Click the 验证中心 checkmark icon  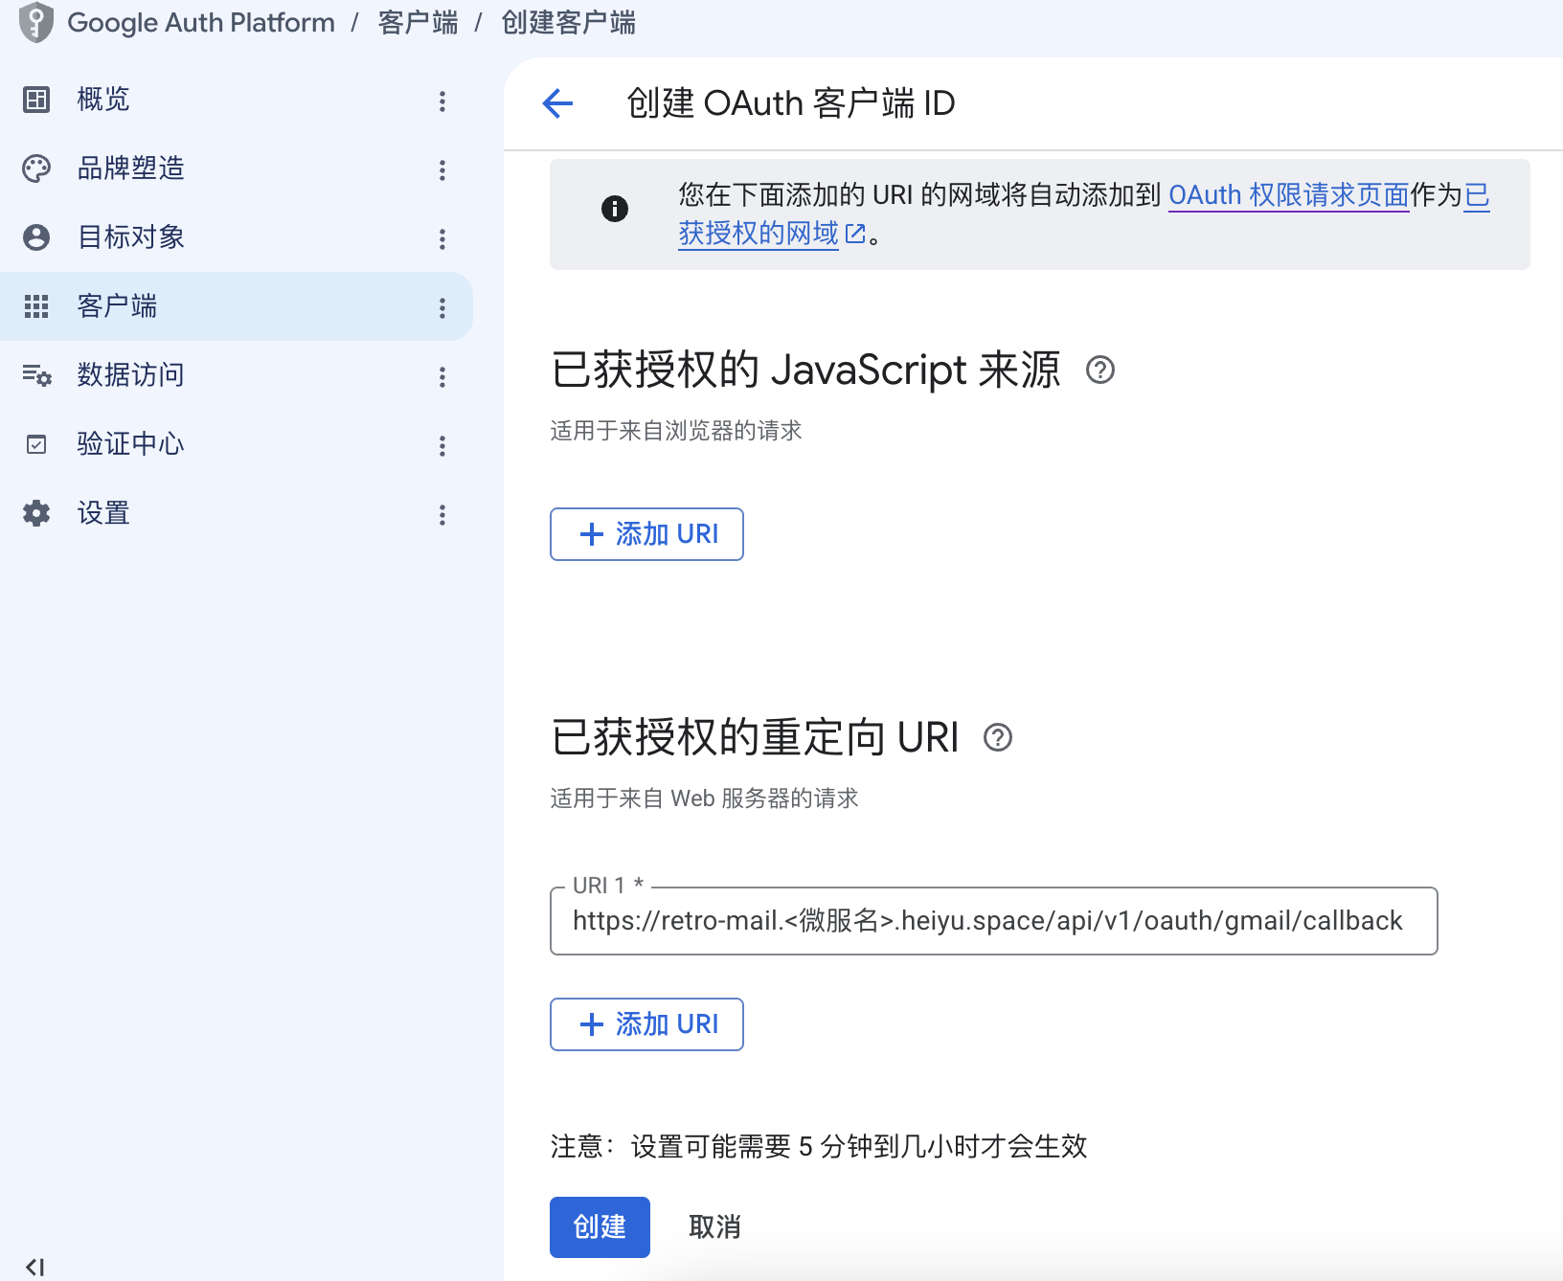click(36, 444)
